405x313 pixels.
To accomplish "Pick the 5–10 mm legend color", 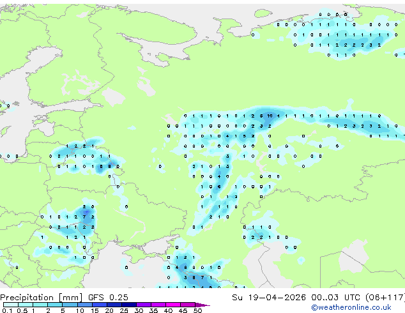I will pyautogui.click(x=70, y=305).
